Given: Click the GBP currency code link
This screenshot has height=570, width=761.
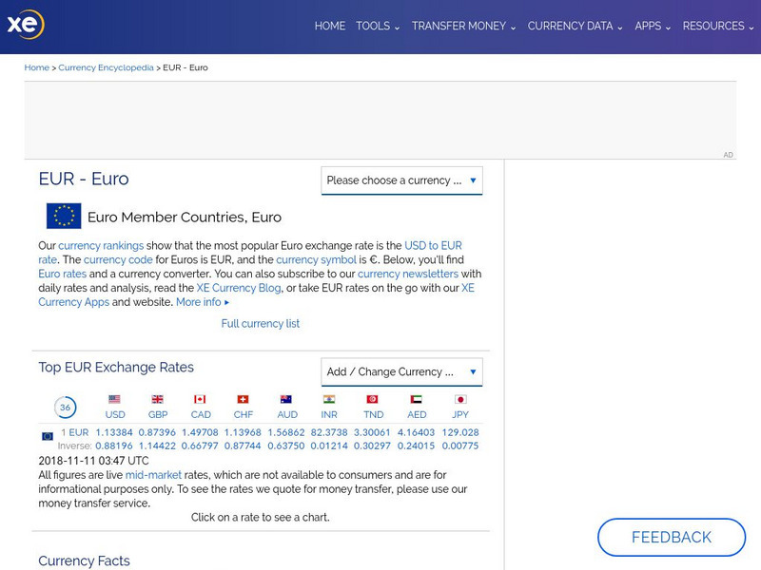Looking at the screenshot, I should 158,415.
